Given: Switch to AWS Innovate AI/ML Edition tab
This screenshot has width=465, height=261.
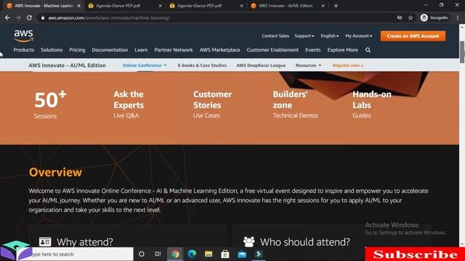Looking at the screenshot, I should click(286, 6).
